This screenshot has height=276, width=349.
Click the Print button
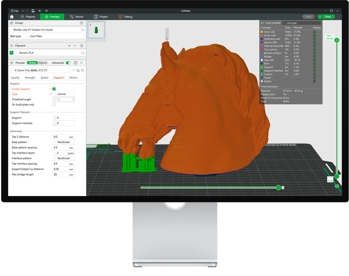(x=328, y=17)
